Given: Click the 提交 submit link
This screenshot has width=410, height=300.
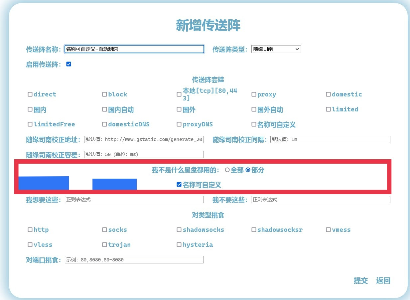Looking at the screenshot, I should (x=360, y=280).
